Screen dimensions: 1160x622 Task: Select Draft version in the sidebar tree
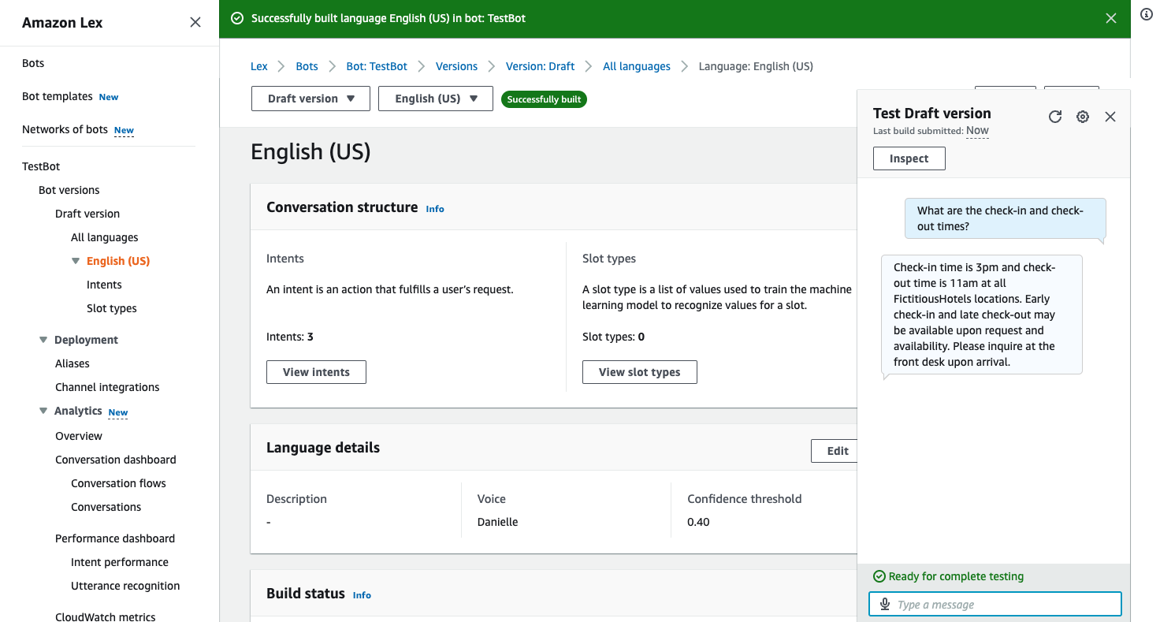pyautogui.click(x=87, y=214)
